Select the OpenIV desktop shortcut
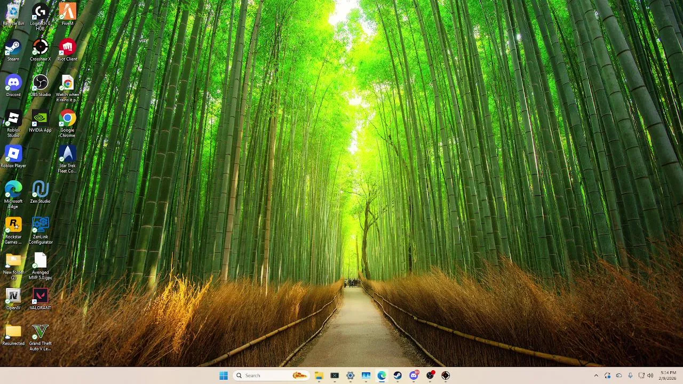 [13, 299]
